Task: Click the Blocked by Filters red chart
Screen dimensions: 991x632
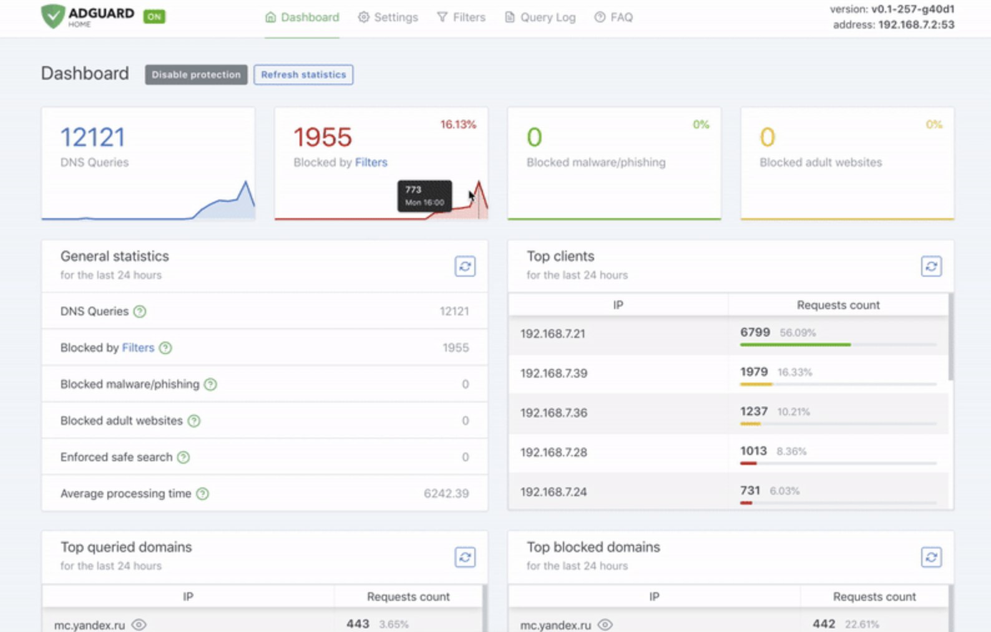Action: click(x=381, y=201)
